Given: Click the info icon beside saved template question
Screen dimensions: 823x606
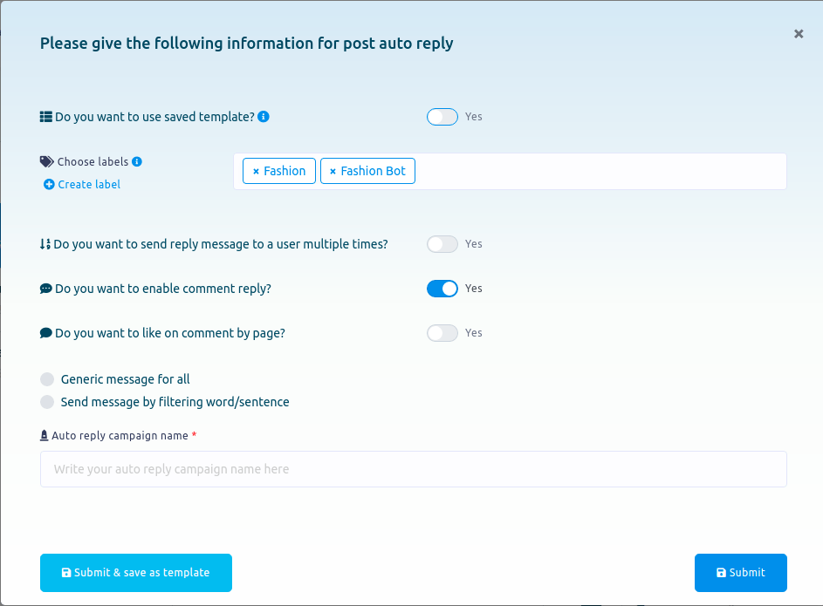Looking at the screenshot, I should [264, 117].
